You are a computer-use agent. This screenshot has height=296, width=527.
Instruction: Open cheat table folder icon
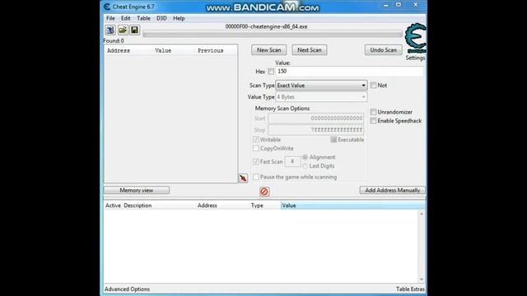coord(123,30)
